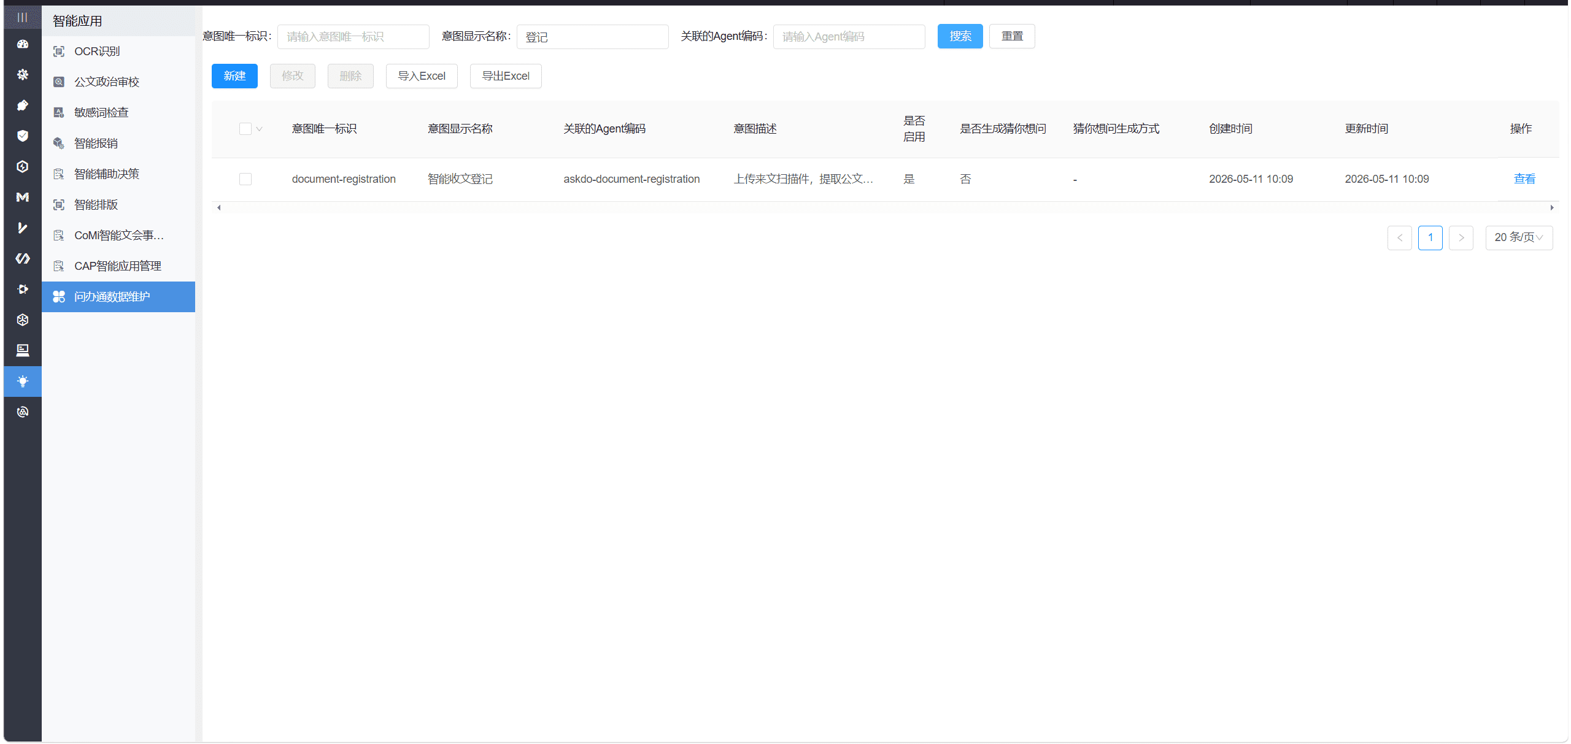This screenshot has height=744, width=1571.
Task: Click the 智能排版 scan icon
Action: coord(59,205)
